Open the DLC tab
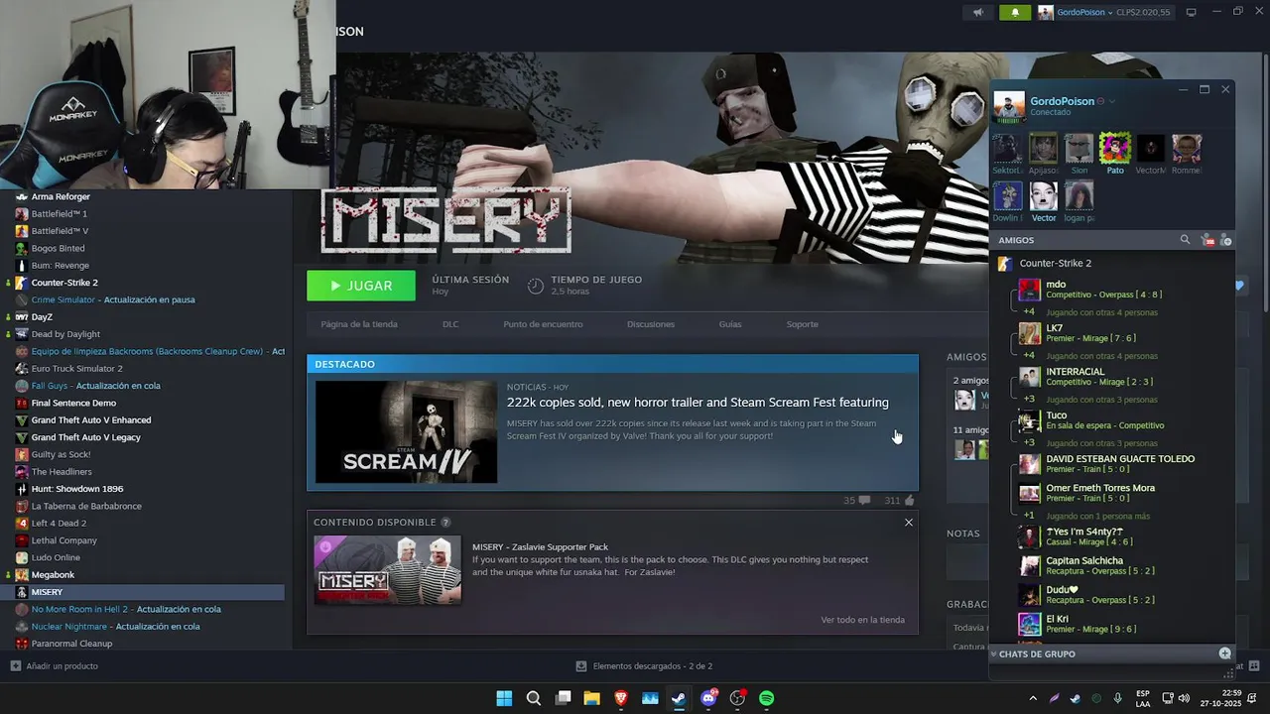This screenshot has width=1270, height=714. (450, 324)
